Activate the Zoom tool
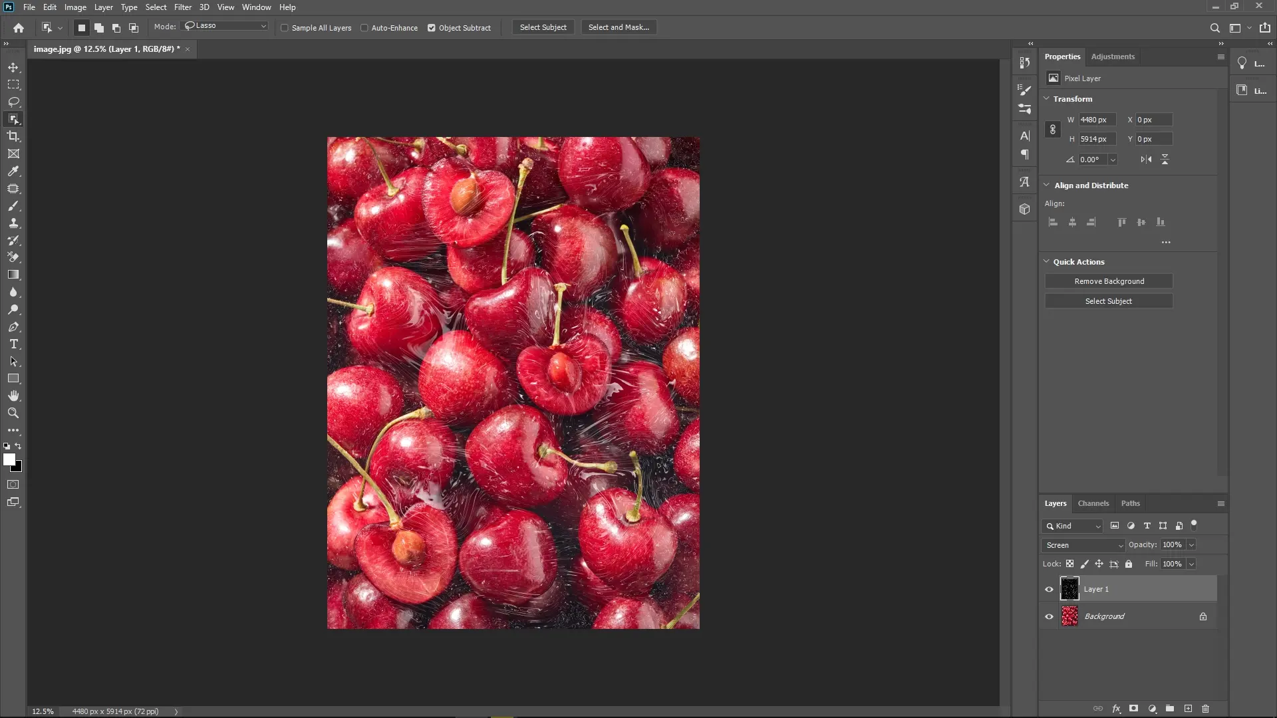This screenshot has height=718, width=1277. tap(13, 413)
